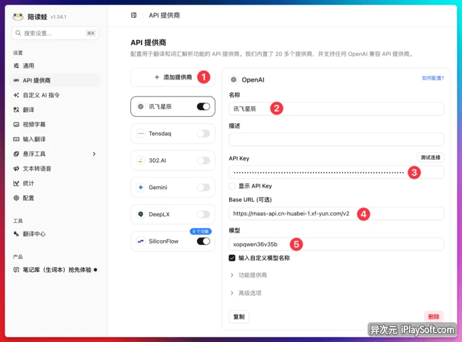
Task: Click the 视频字幕 sidebar icon
Action: pos(16,124)
